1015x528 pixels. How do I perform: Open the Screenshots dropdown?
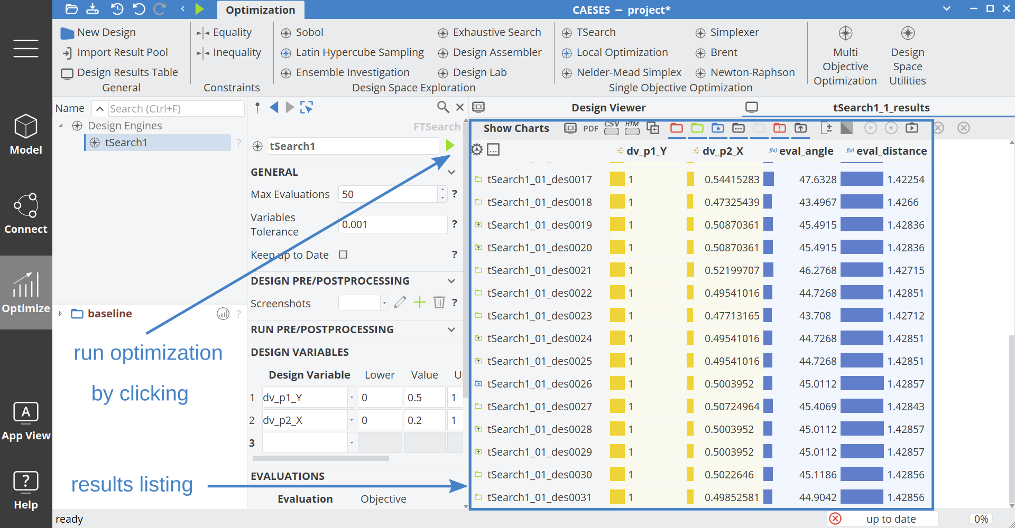(x=384, y=303)
